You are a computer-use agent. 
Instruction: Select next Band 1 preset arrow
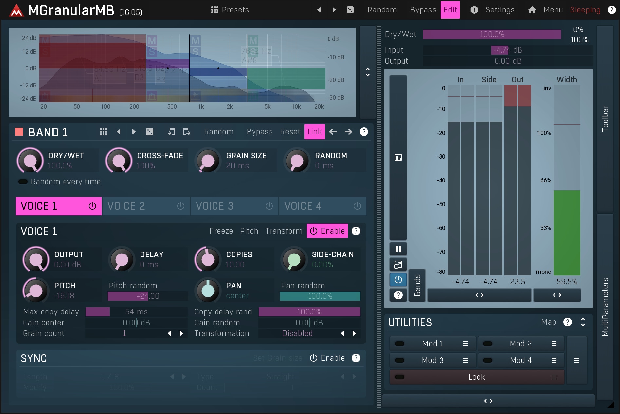click(134, 132)
